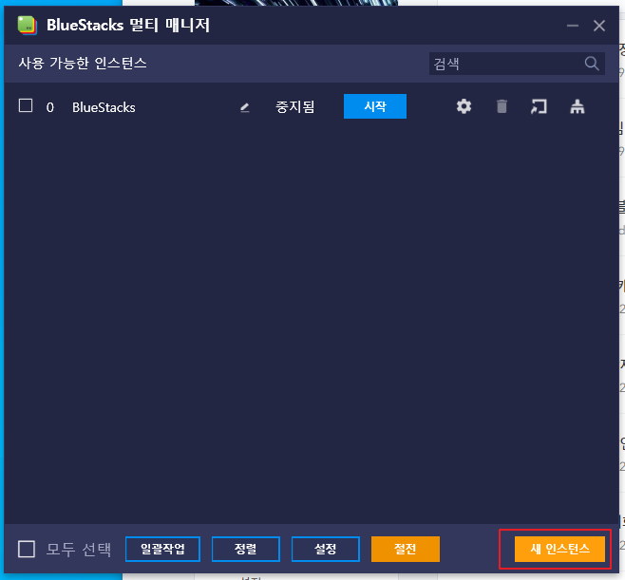Viewport: 625px width, 580px height.
Task: Delete the BlueStacks instance via trash icon
Action: pos(502,106)
